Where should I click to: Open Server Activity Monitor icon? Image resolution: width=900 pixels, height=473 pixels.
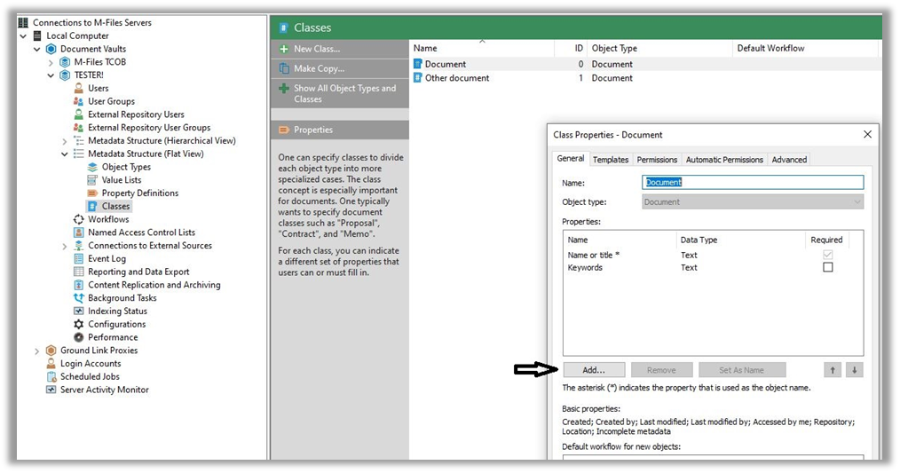[51, 390]
